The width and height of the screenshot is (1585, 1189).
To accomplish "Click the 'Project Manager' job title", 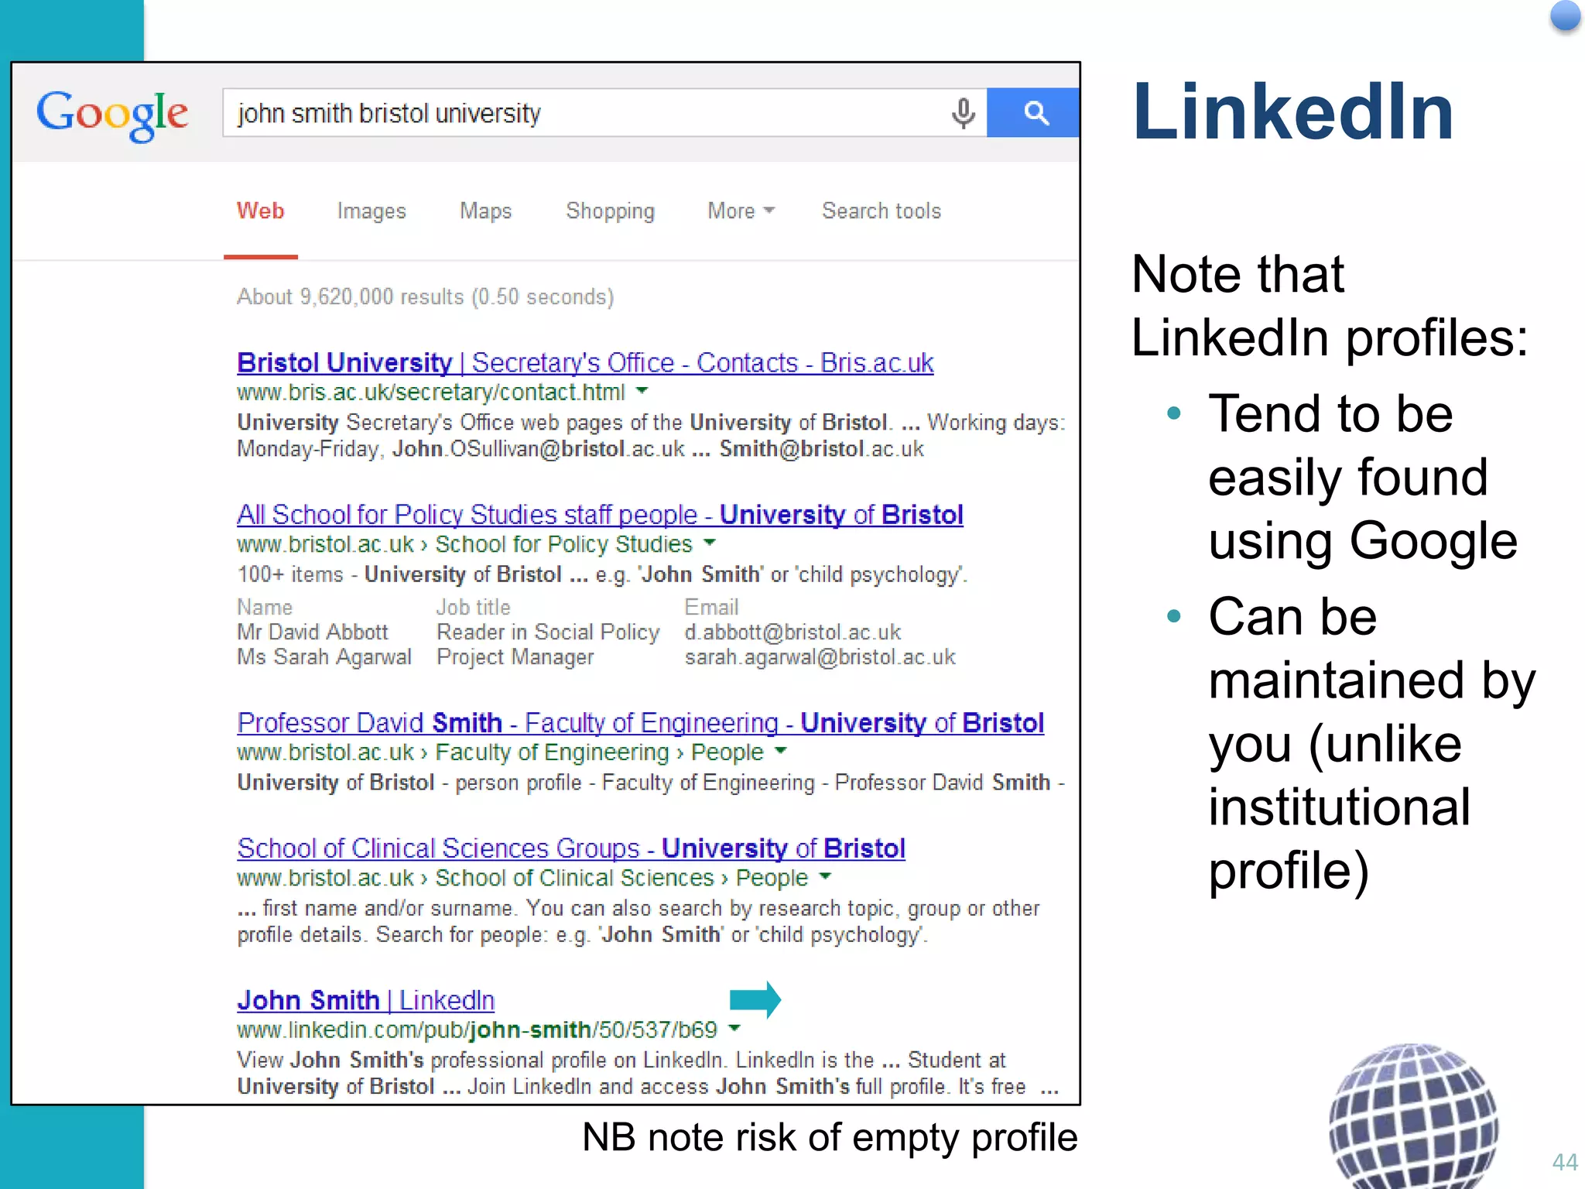I will (515, 657).
